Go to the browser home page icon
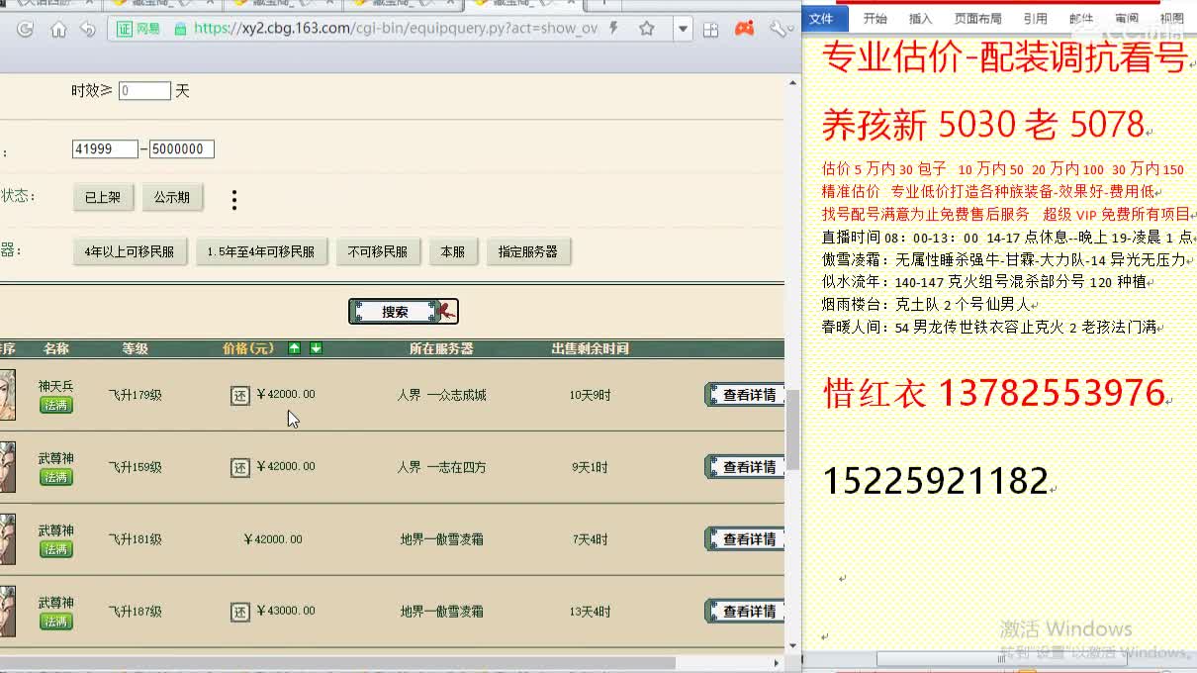The height and width of the screenshot is (673, 1197). [58, 29]
